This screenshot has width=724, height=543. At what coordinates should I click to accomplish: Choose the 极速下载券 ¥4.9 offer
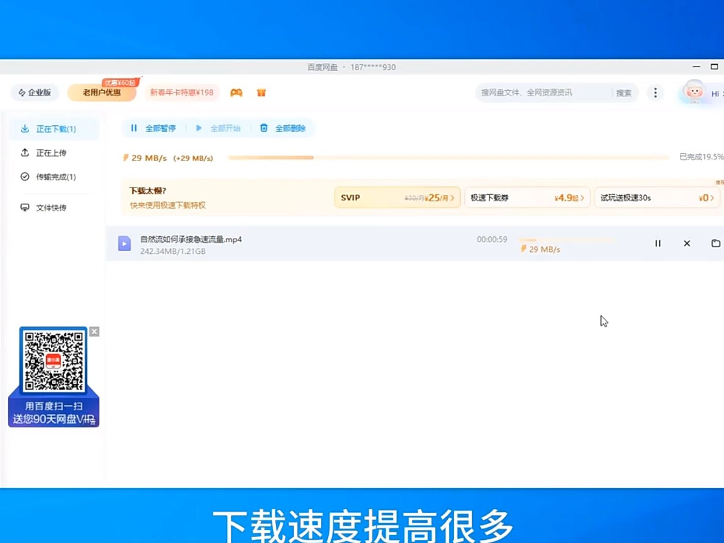tap(527, 198)
